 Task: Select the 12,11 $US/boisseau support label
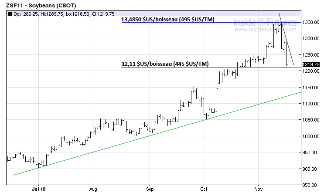[x=165, y=64]
